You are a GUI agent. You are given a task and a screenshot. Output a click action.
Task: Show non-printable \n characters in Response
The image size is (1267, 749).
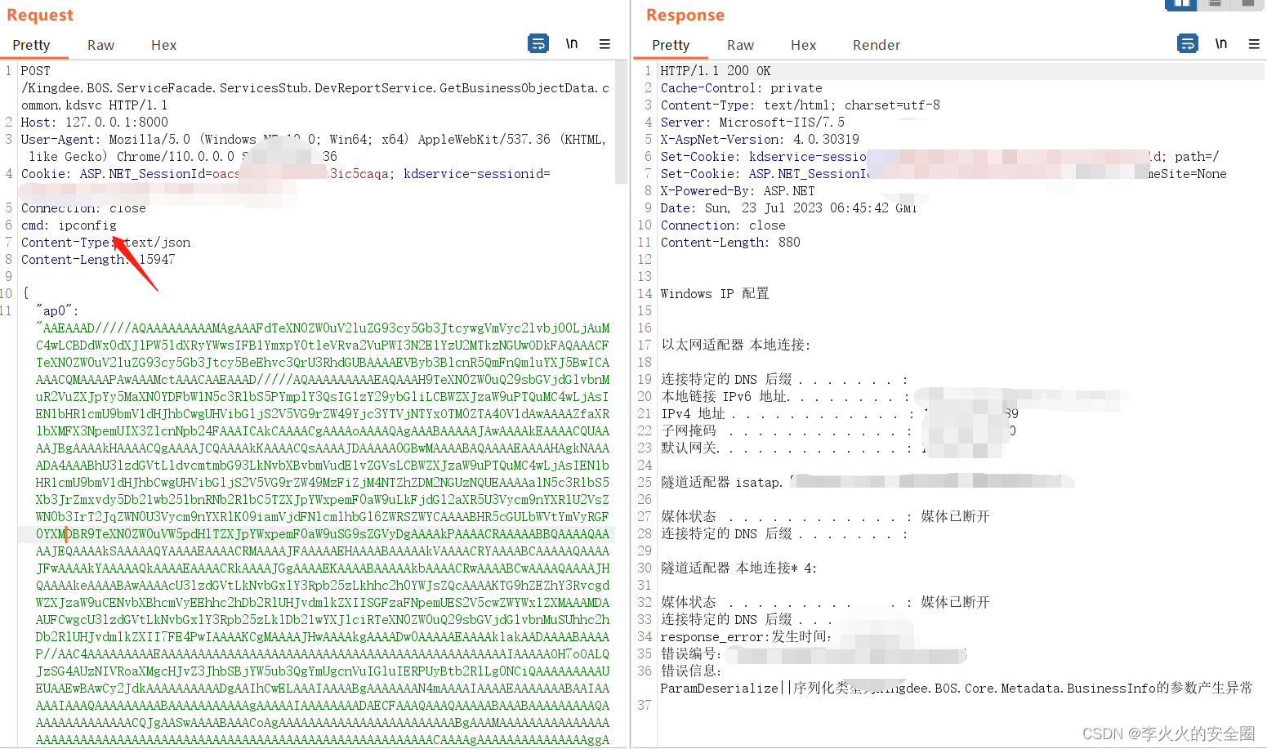1221,43
